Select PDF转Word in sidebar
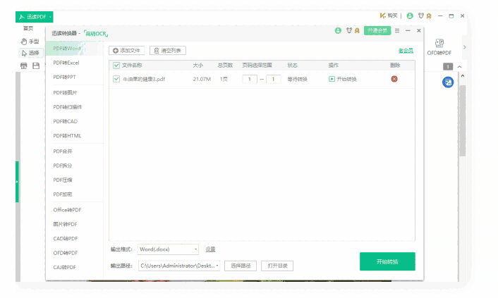Image resolution: width=498 pixels, height=298 pixels. (75, 49)
